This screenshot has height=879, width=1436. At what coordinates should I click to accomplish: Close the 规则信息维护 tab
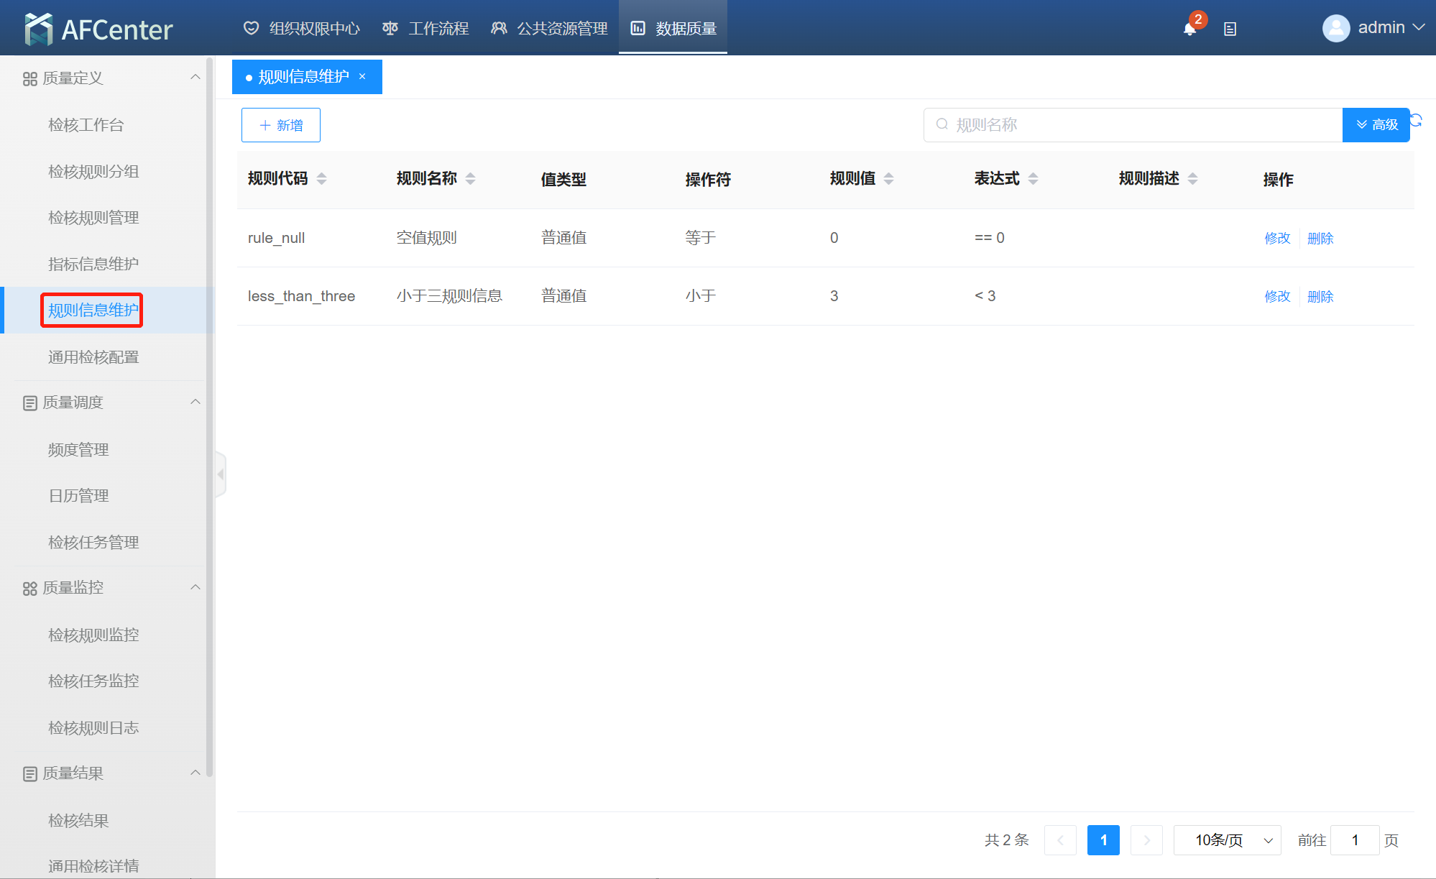point(362,77)
